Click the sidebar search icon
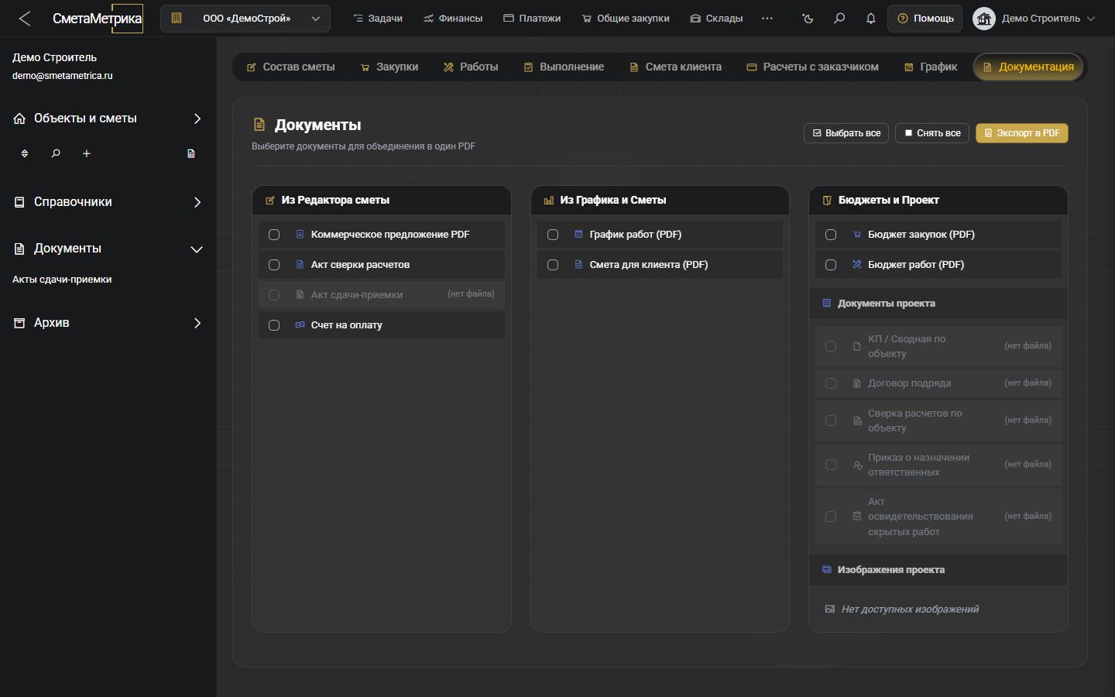The width and height of the screenshot is (1115, 697). [56, 153]
